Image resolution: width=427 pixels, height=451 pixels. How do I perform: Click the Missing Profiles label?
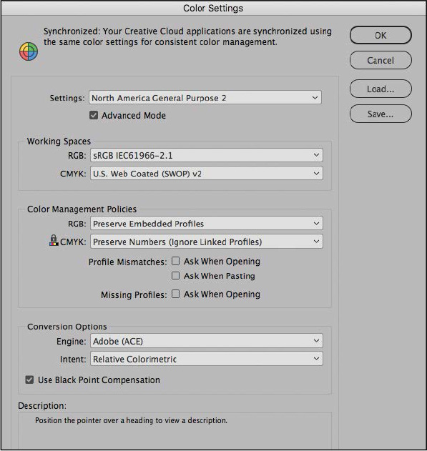(x=134, y=294)
